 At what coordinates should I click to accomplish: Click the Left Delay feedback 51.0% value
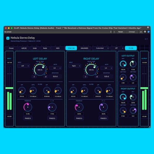[x=28, y=114]
